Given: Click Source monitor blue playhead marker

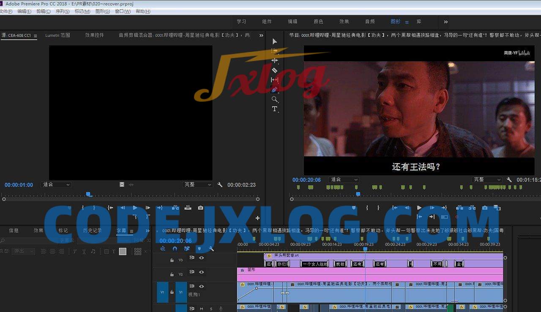Looking at the screenshot, I should [x=88, y=194].
